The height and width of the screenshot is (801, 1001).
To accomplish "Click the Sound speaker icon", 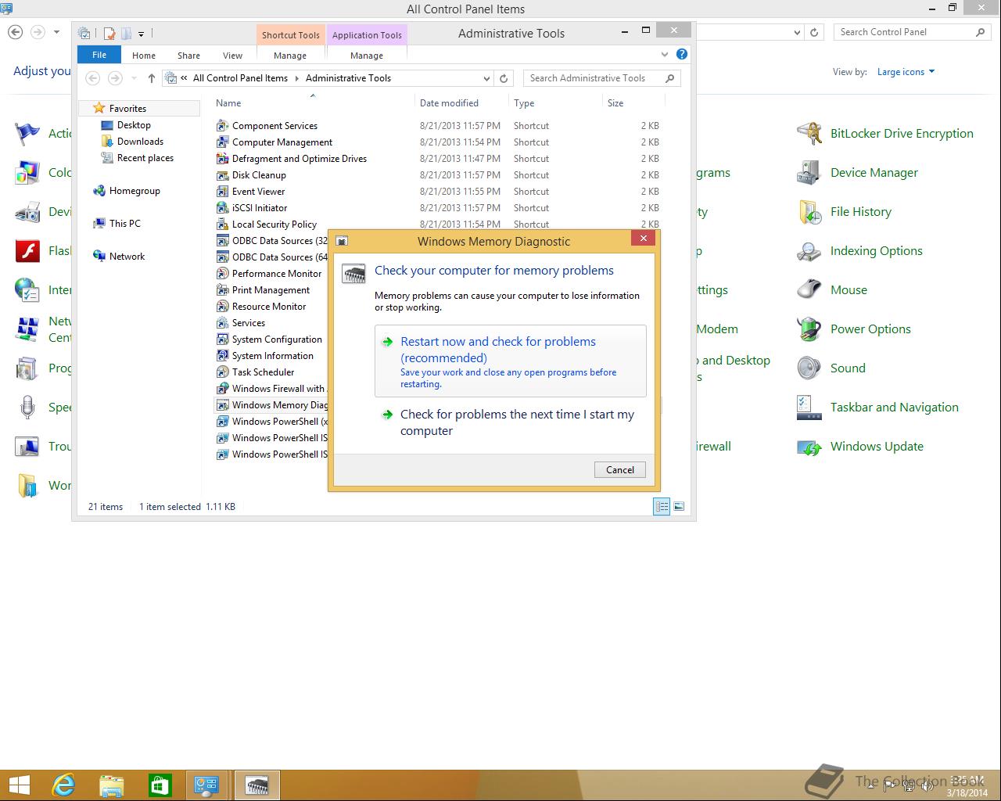I will 809,368.
